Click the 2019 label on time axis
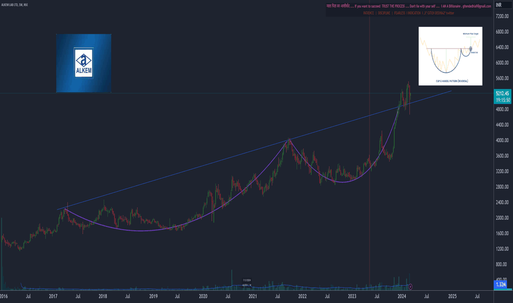 tap(153, 296)
